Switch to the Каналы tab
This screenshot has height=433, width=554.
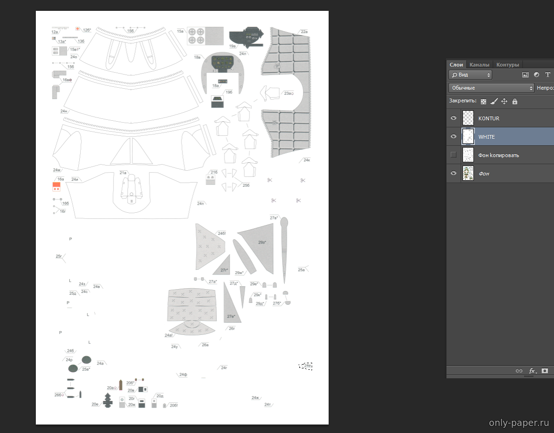pyautogui.click(x=480, y=65)
